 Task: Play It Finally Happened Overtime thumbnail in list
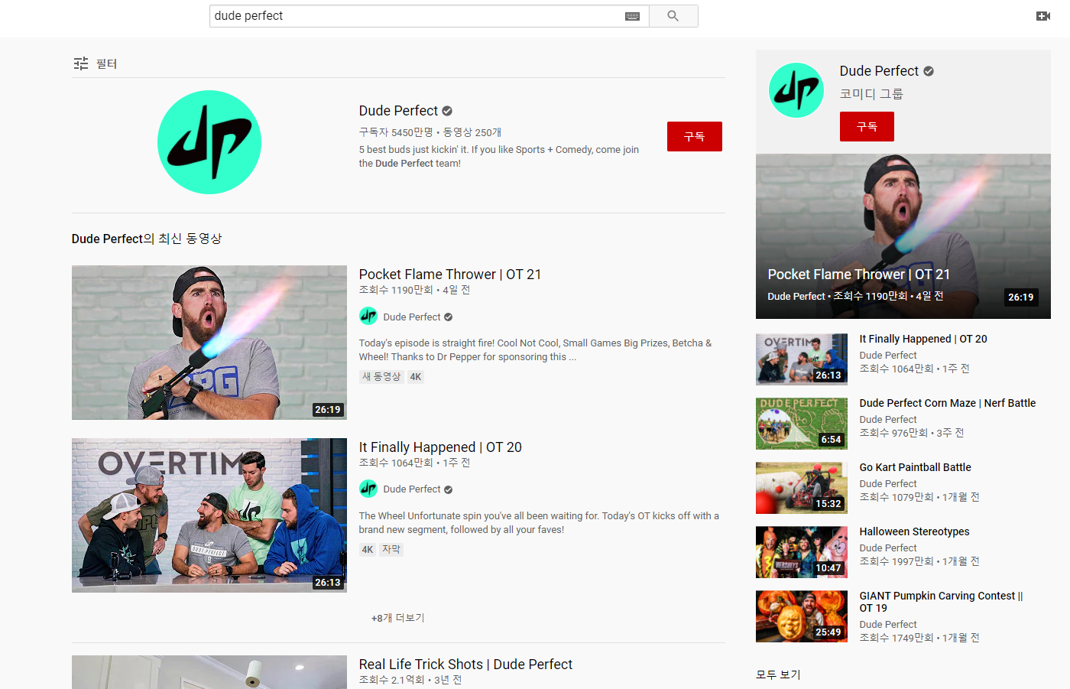(209, 515)
